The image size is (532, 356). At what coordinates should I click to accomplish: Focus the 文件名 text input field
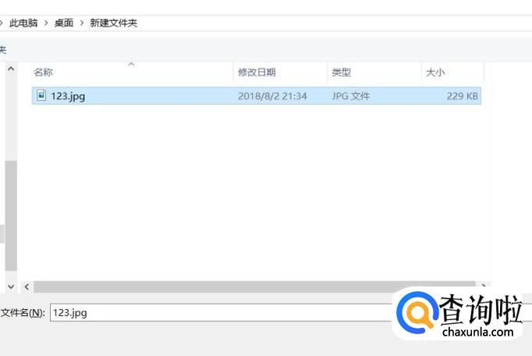click(218, 312)
